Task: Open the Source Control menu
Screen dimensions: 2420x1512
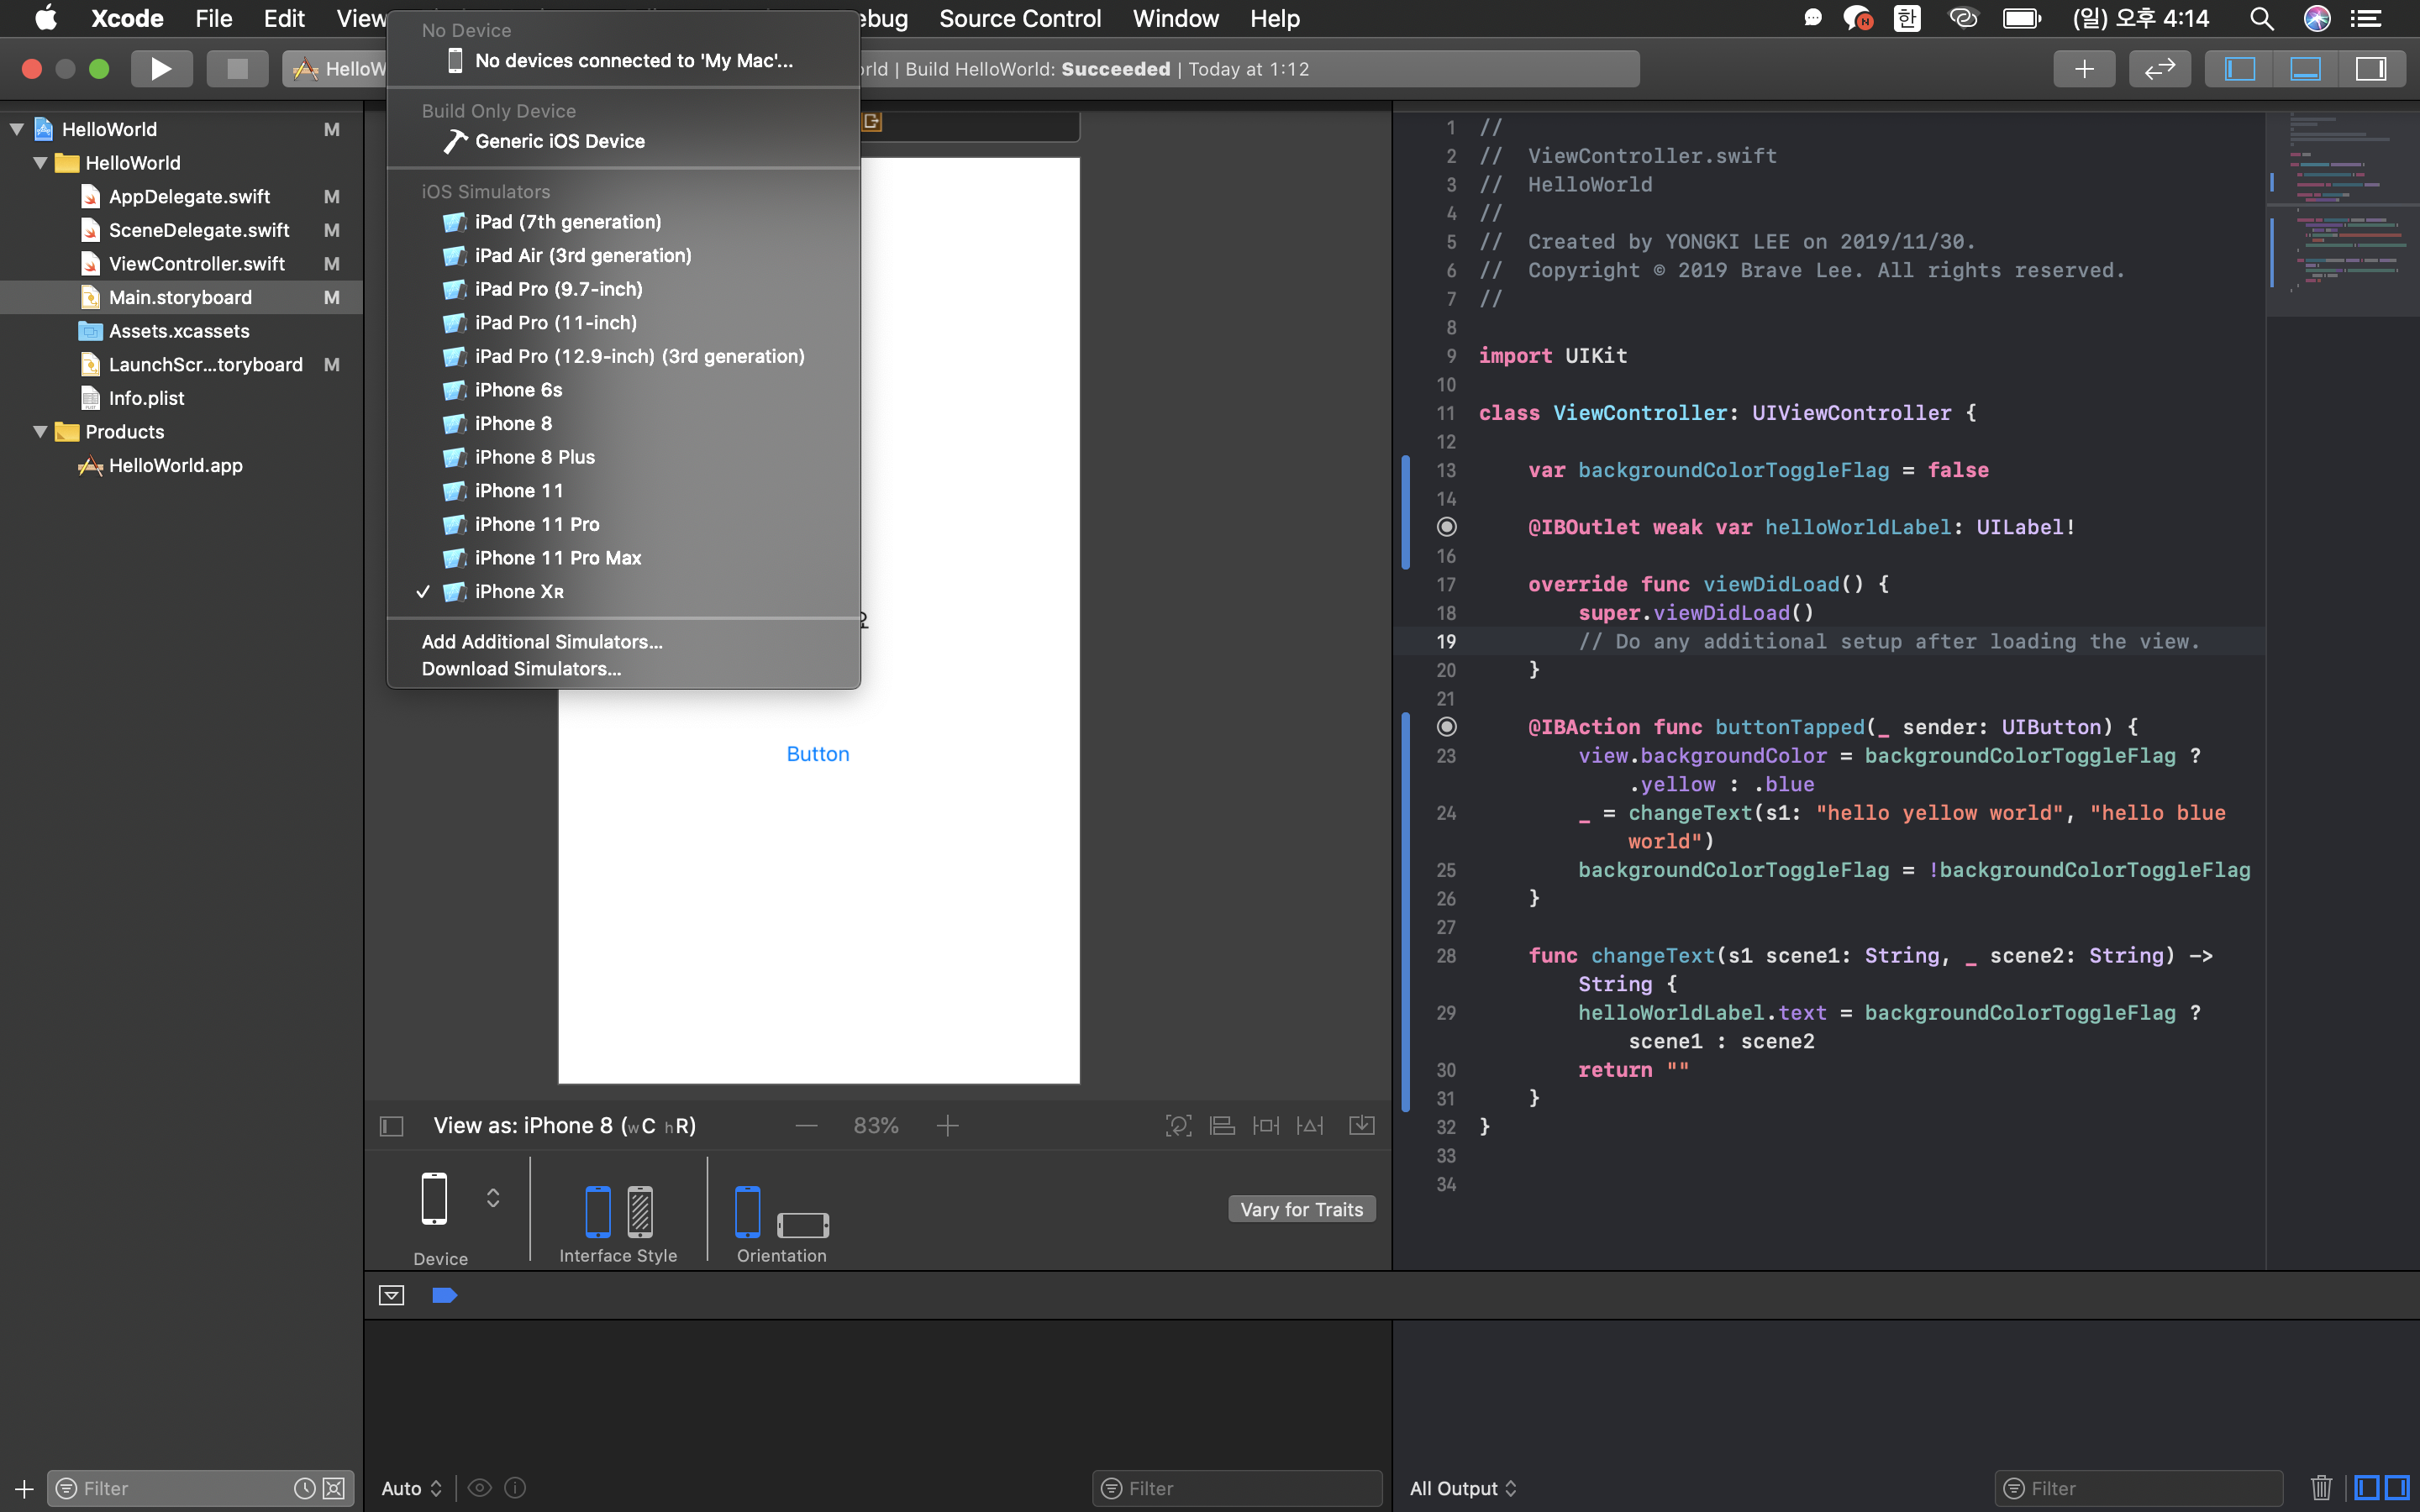Action: tap(1019, 18)
